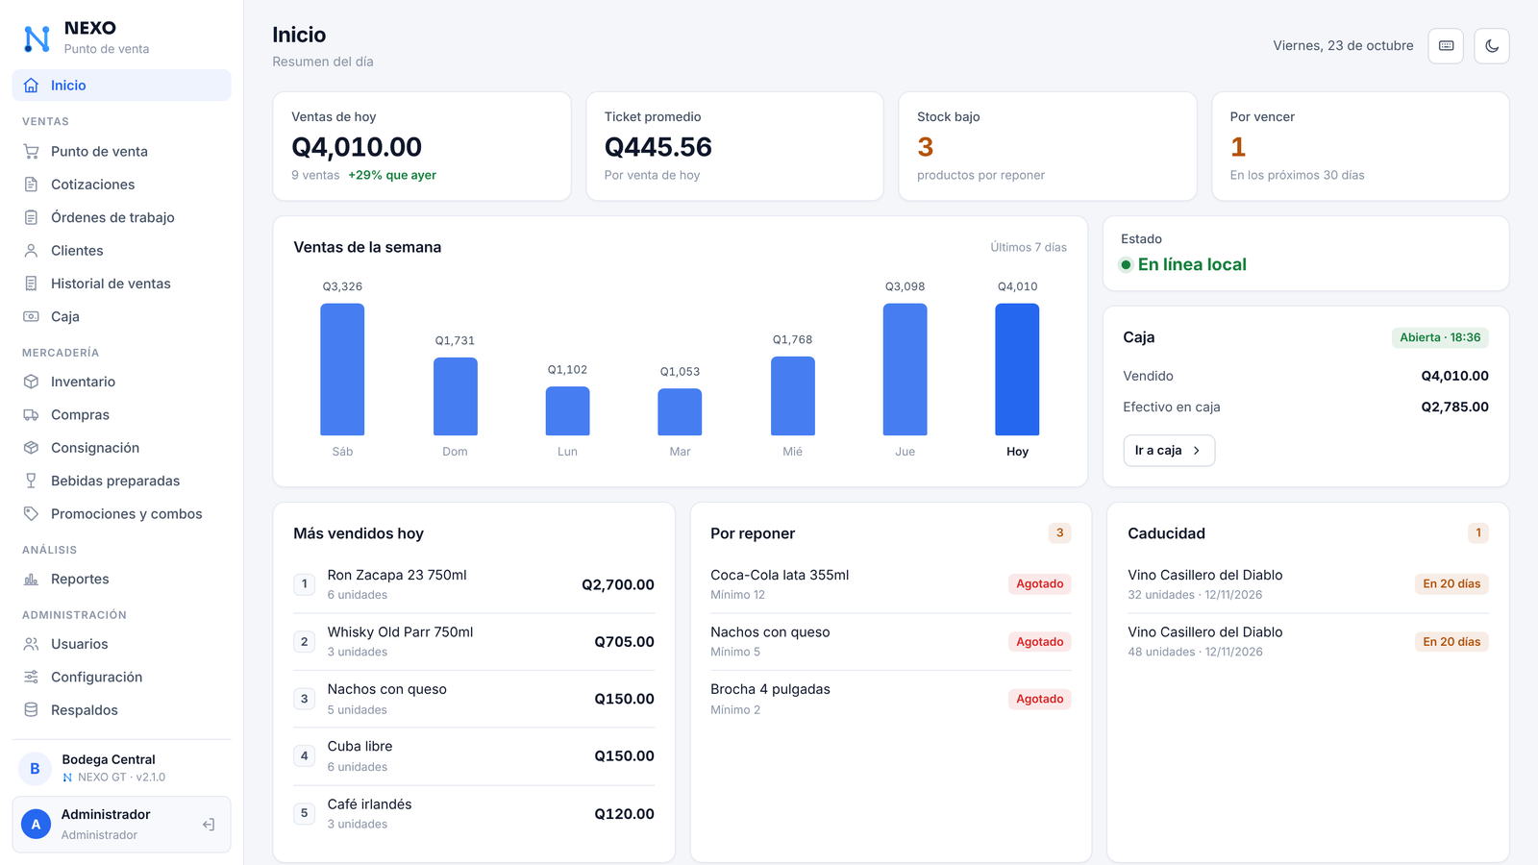Go to Punto de venta page
Viewport: 1538px width, 865px height.
coord(121,152)
